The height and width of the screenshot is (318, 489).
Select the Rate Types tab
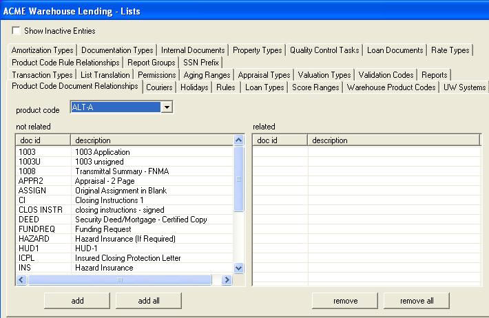pos(450,50)
